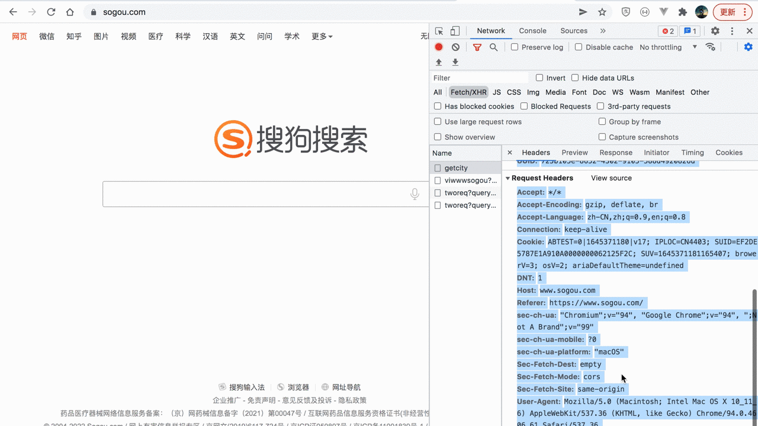Screen dimensions: 758x426
Task: Check the Hide data URLs option
Action: click(575, 78)
